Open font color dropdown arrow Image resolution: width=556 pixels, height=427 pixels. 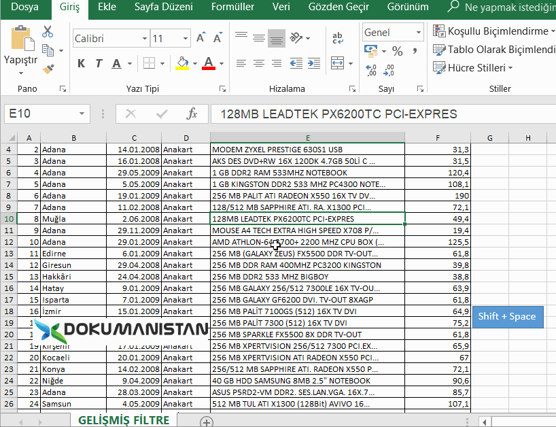pos(222,63)
